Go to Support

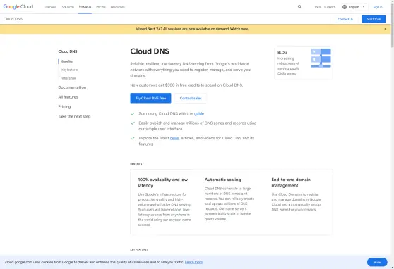[329, 7]
